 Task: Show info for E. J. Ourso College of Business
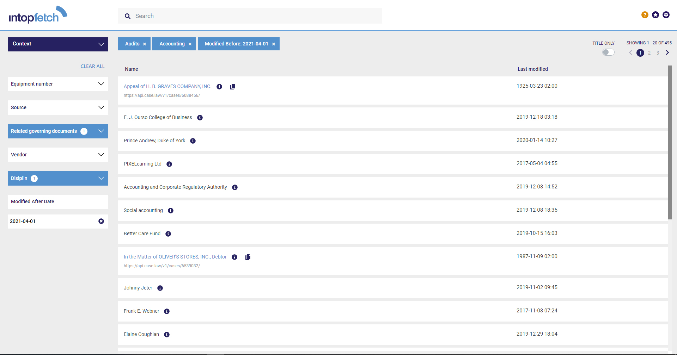click(200, 118)
